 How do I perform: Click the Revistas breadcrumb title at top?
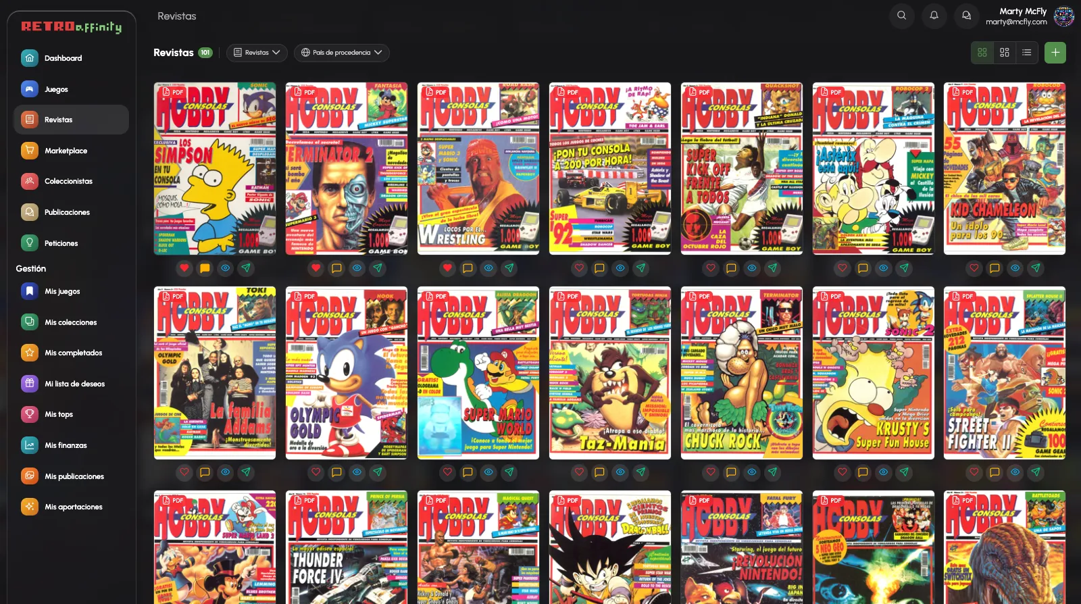point(177,16)
